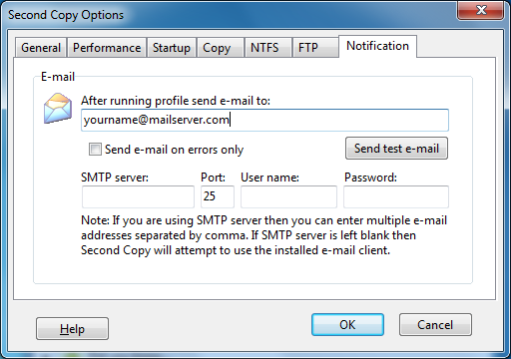Click the Port field showing 25
511x359 pixels.
click(x=218, y=196)
